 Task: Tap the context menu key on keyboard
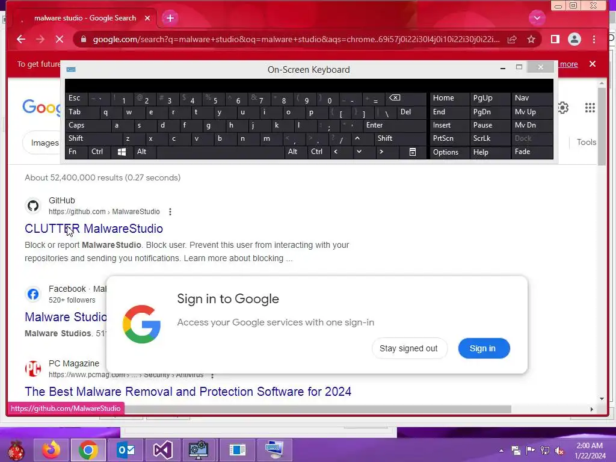point(413,152)
